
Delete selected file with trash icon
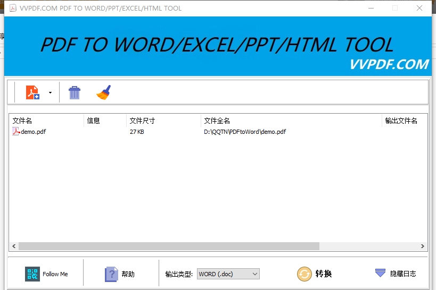(x=74, y=92)
